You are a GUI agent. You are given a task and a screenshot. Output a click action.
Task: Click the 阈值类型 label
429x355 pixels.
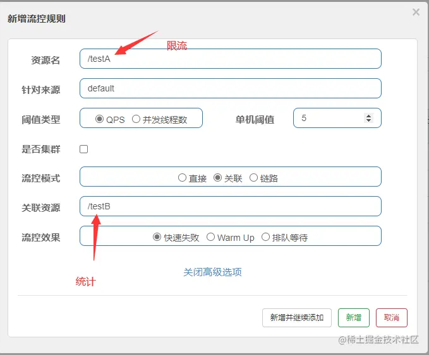41,120
